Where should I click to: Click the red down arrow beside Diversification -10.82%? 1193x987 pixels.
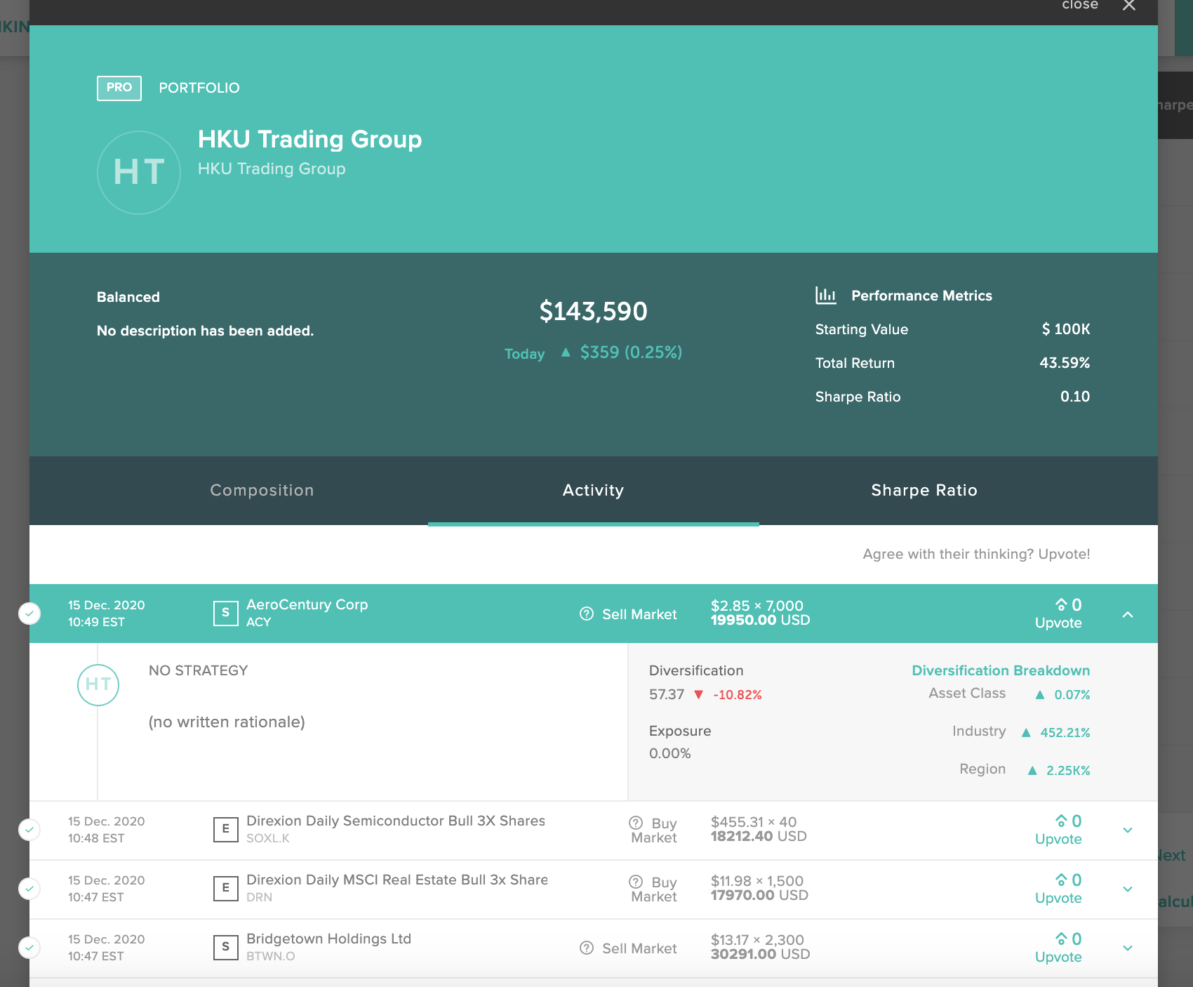point(698,695)
